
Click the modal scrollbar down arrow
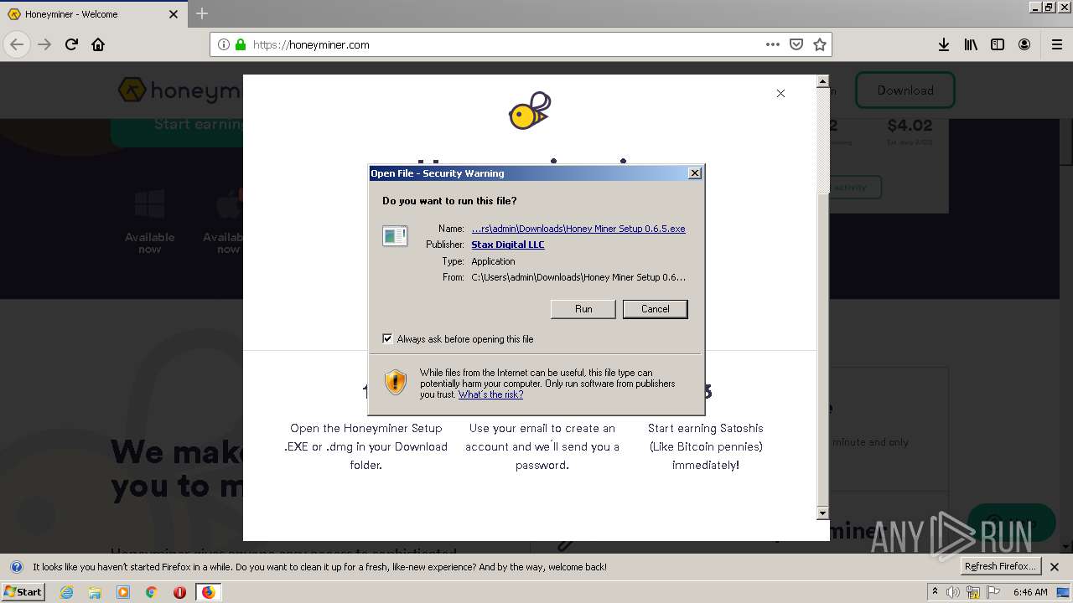click(x=822, y=513)
